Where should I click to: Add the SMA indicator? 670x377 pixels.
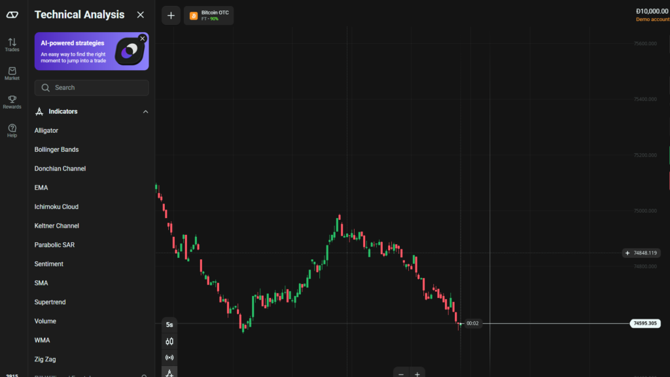[41, 283]
